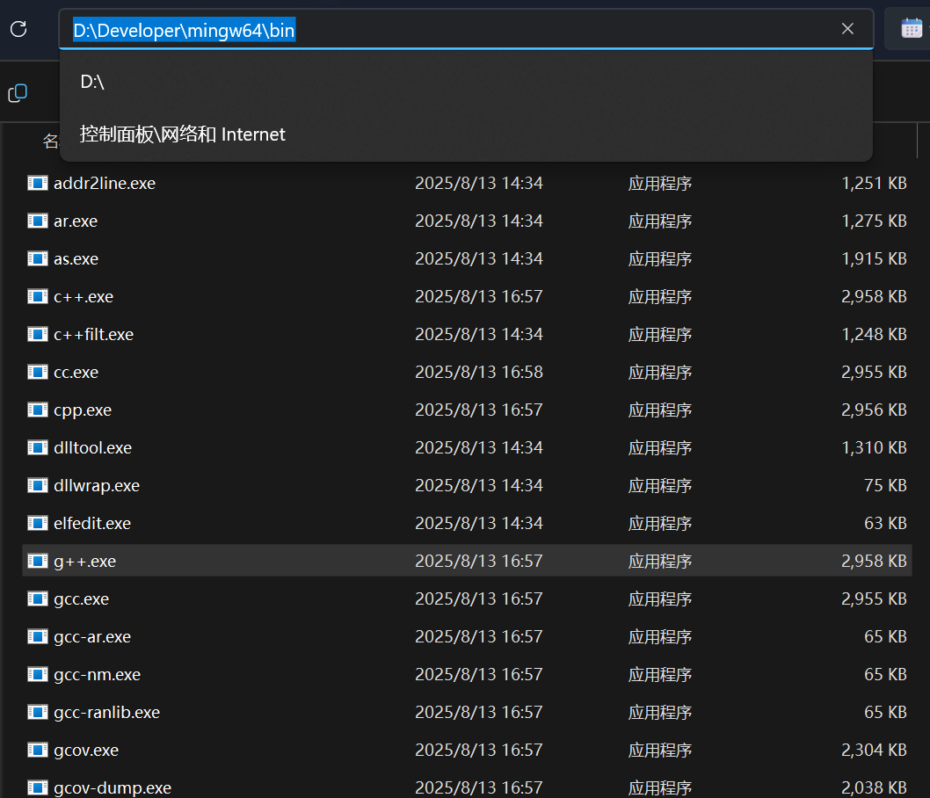Select gcc-ranlib.exe in the list
The image size is (930, 798).
[x=106, y=713]
